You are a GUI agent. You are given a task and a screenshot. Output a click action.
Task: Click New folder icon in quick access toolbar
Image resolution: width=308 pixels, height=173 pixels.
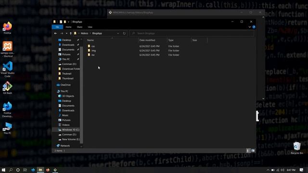tap(65, 22)
